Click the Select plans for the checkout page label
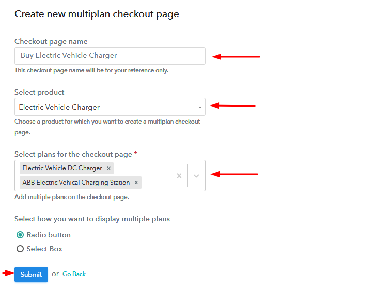Image resolution: width=375 pixels, height=288 pixels. point(73,154)
